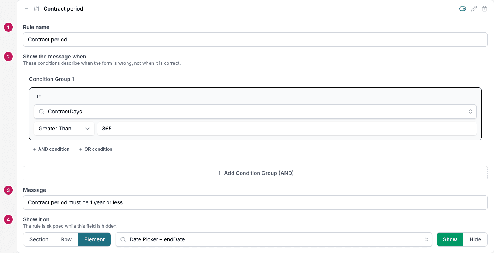This screenshot has width=494, height=253.
Task: Click the Message text field
Action: click(x=255, y=202)
